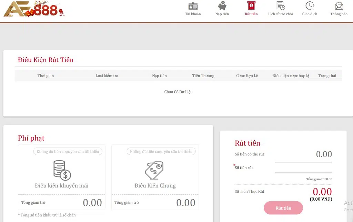Click the Loại kiểm tra column header

tap(107, 76)
